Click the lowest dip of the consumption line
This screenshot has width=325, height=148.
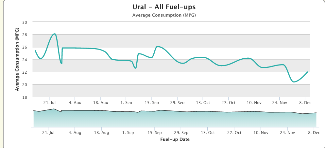(x=294, y=82)
